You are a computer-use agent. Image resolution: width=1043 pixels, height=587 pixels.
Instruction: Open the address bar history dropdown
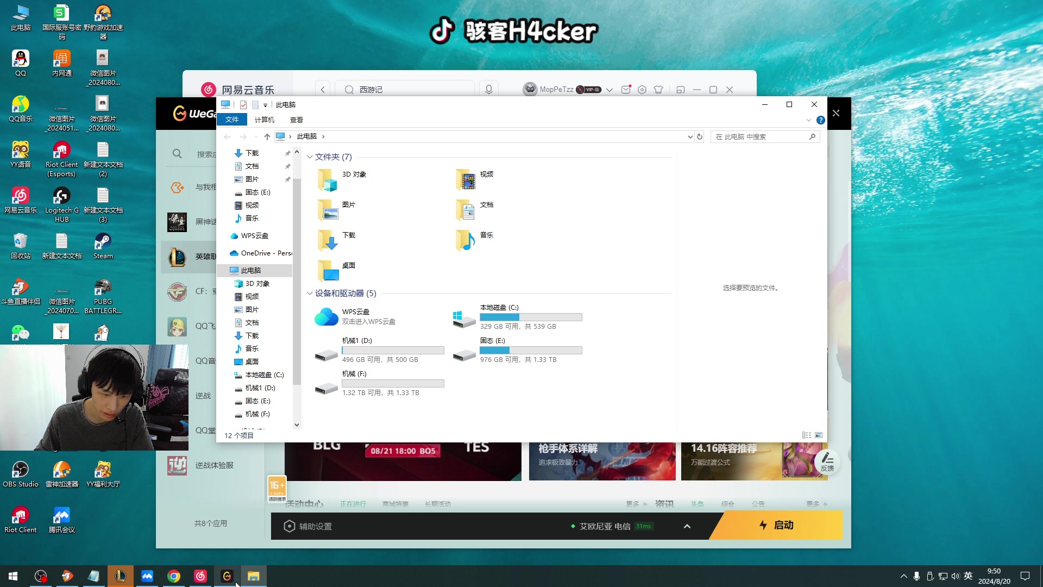point(690,136)
